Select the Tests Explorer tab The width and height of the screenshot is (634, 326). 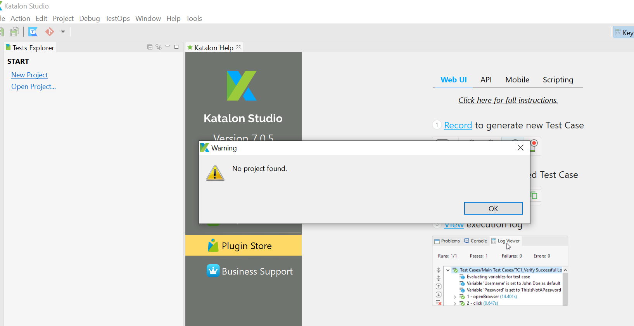click(x=30, y=48)
